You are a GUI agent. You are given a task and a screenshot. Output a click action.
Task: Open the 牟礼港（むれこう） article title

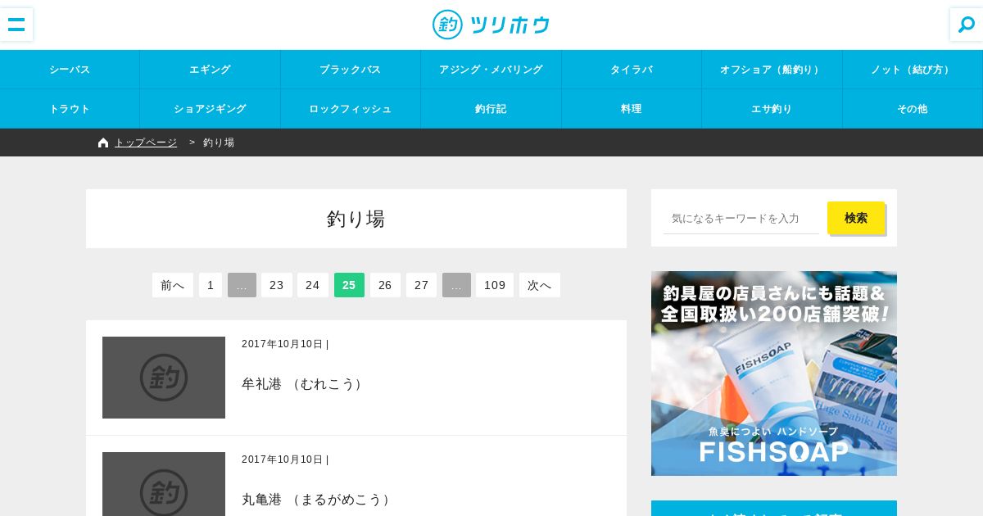[303, 384]
